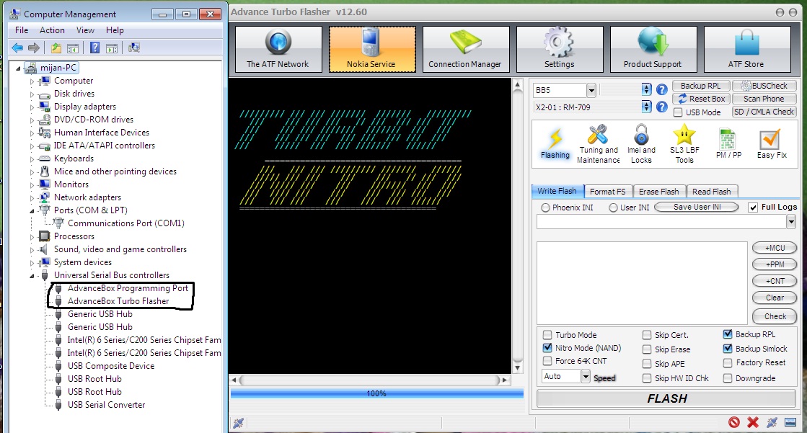Viewport: 807px width, 433px height.
Task: Click the up-folder icon in Computer Management toolbar
Action: point(56,48)
